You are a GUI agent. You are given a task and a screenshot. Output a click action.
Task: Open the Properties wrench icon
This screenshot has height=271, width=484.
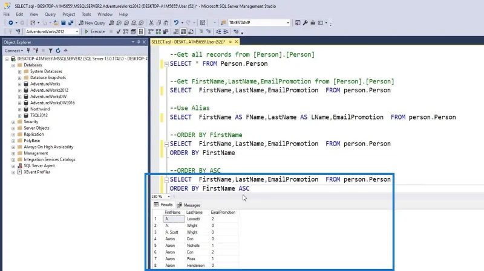[x=306, y=23]
